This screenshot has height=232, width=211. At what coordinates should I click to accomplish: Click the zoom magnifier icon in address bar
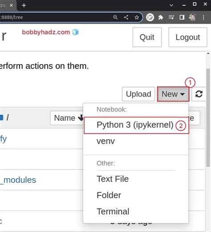[x=115, y=17]
